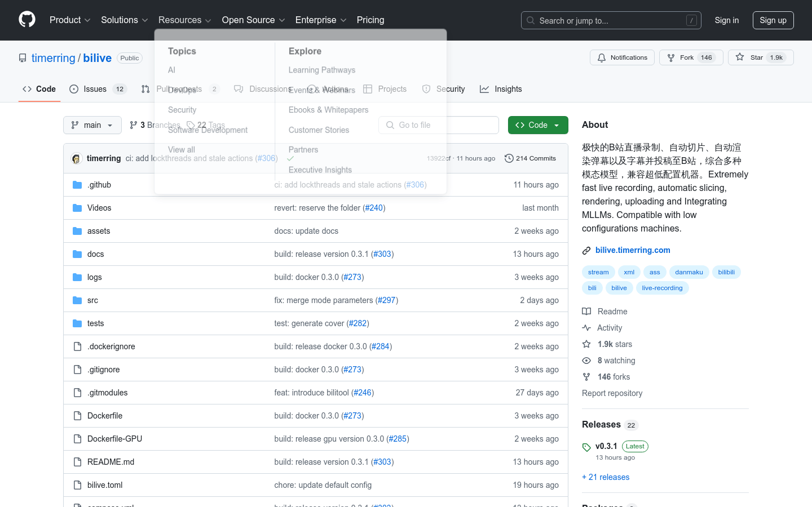The height and width of the screenshot is (507, 812).
Task: Select the live-recording topic tag
Action: click(662, 288)
